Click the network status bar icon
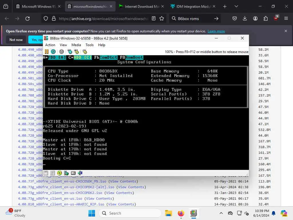293x220 pixels. pos(66,173)
